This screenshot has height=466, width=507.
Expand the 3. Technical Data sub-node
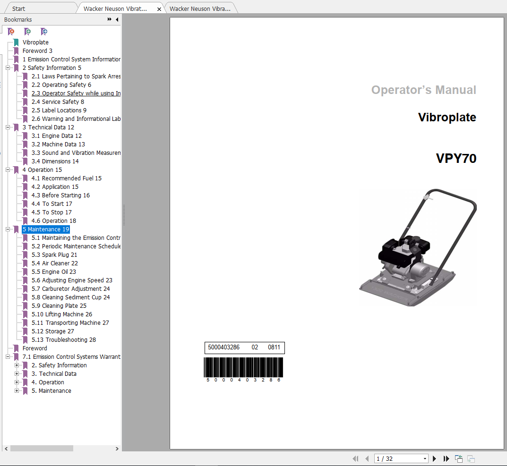coord(17,373)
